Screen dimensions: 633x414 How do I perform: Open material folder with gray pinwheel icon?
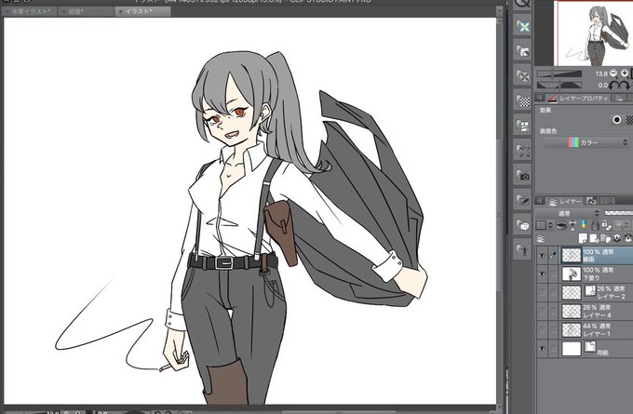click(523, 76)
